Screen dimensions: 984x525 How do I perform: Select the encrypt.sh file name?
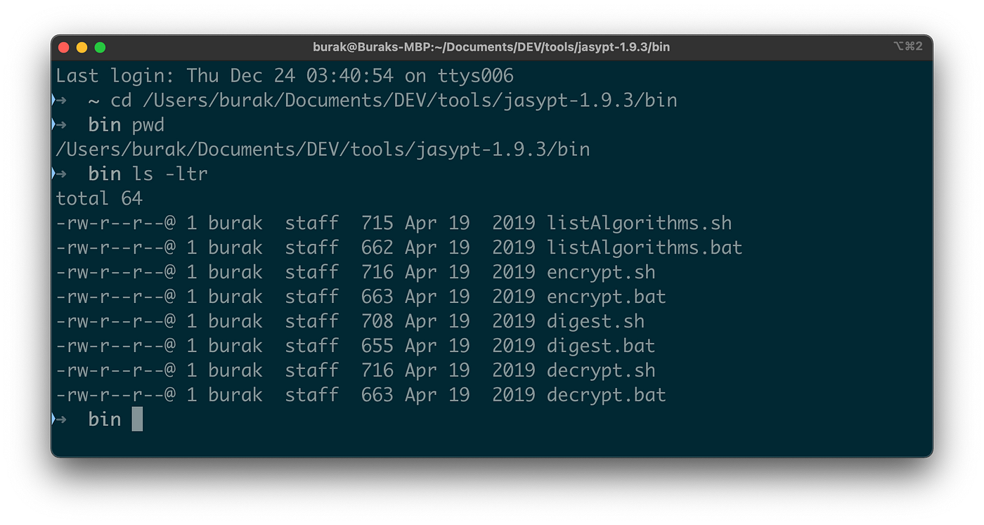coord(600,272)
